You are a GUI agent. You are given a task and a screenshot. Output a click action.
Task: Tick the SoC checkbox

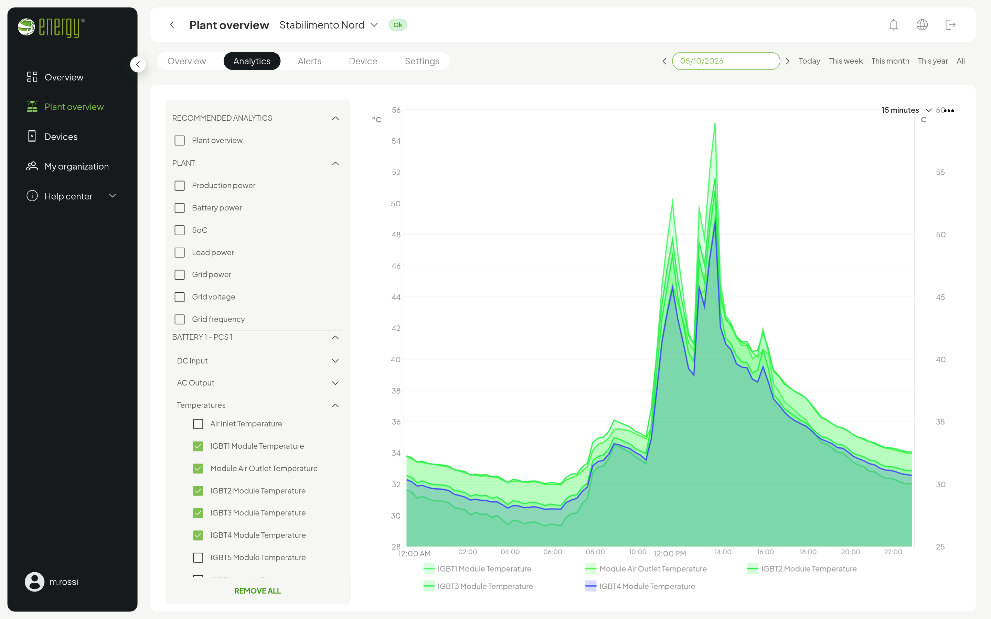(x=179, y=230)
